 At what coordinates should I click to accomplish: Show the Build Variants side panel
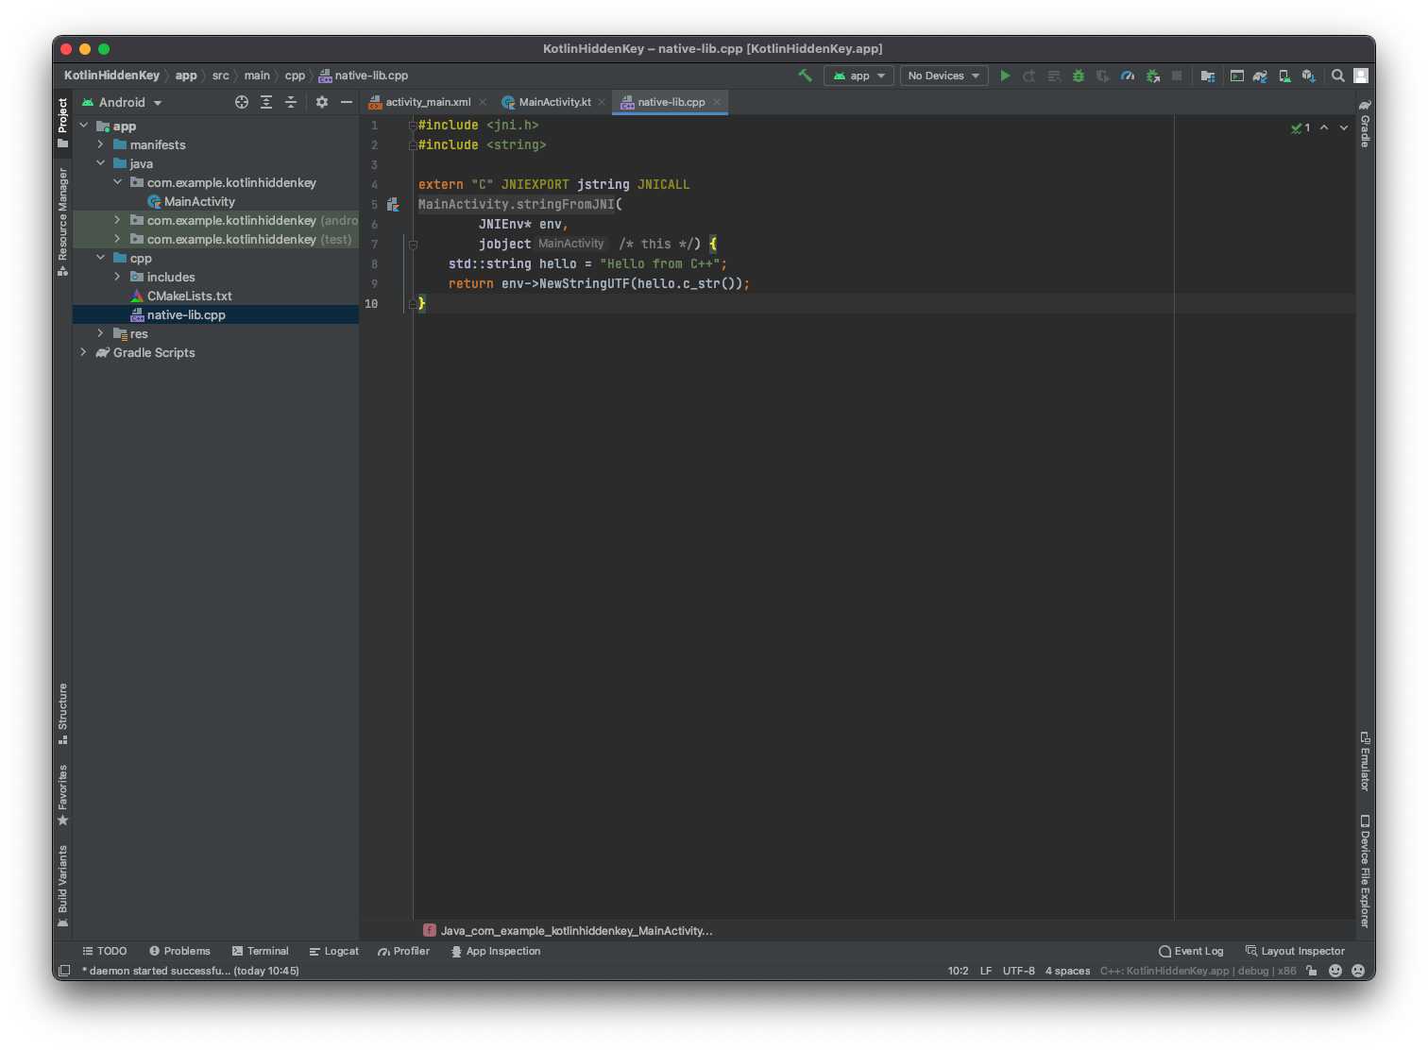tap(62, 878)
